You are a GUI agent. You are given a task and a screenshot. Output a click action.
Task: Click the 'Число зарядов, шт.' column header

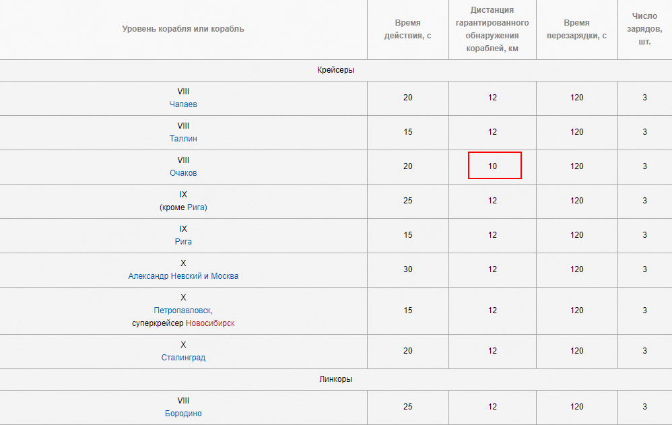pyautogui.click(x=644, y=29)
